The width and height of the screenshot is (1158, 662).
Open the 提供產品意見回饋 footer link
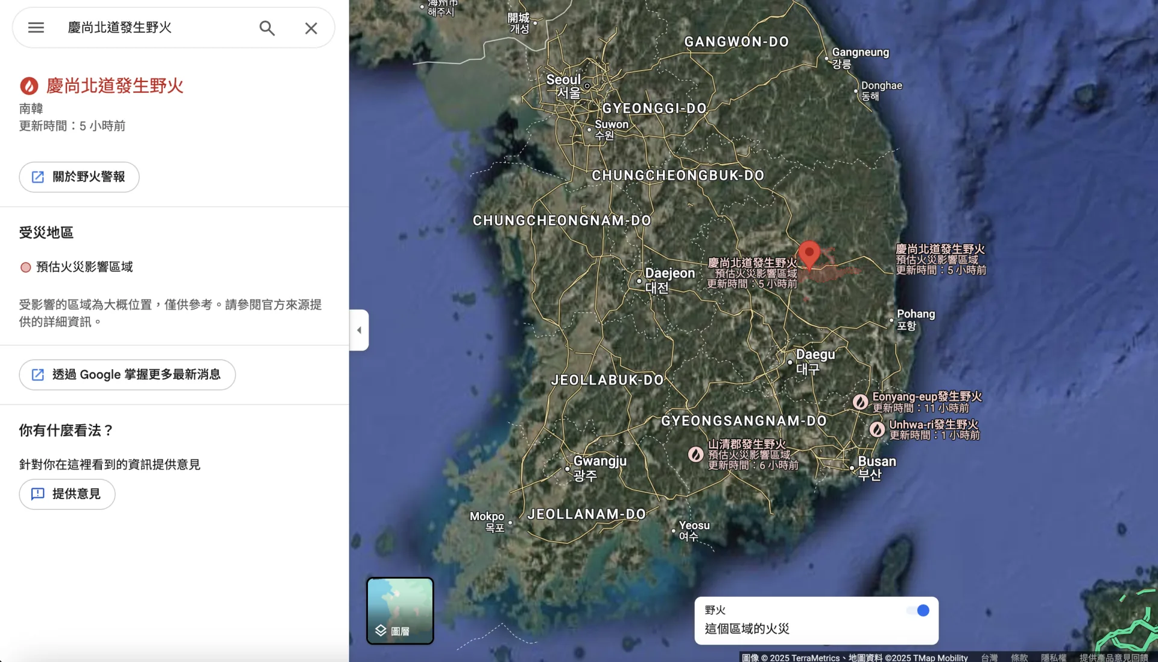click(1113, 658)
